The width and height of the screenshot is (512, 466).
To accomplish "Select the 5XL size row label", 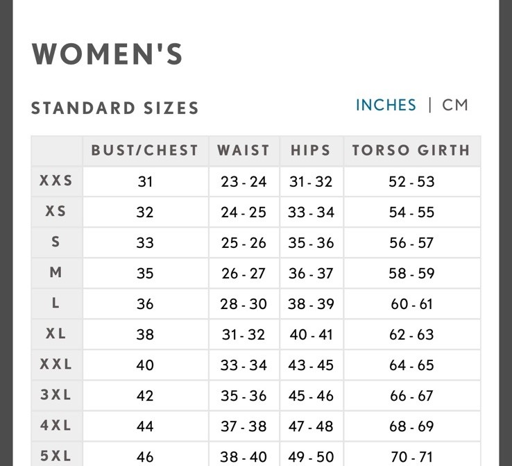I will pyautogui.click(x=56, y=456).
